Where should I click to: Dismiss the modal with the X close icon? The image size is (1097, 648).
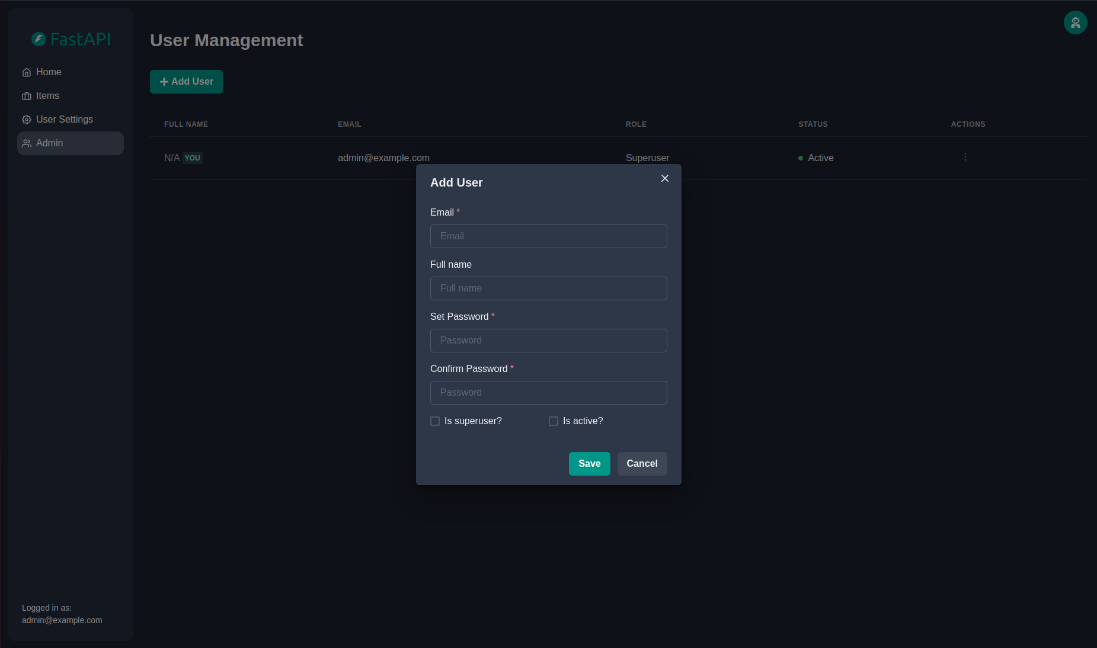(664, 178)
